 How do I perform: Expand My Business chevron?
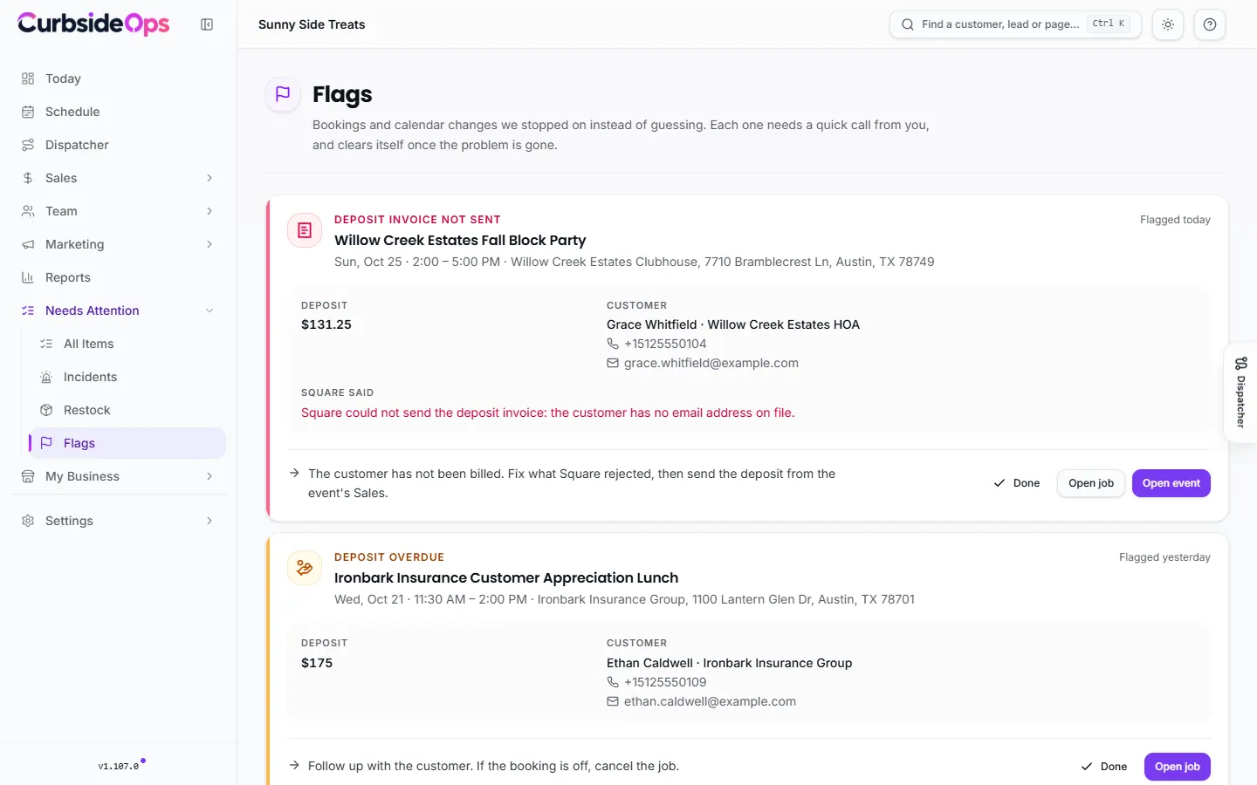(x=209, y=476)
